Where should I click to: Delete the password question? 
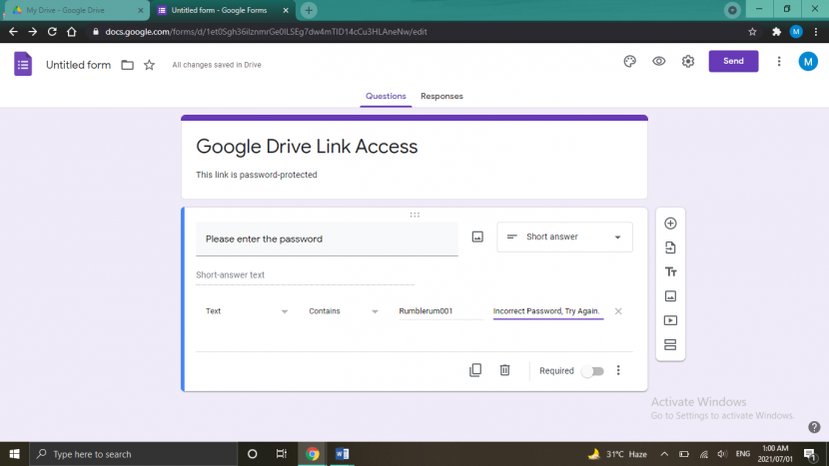(x=505, y=370)
